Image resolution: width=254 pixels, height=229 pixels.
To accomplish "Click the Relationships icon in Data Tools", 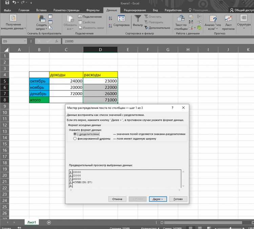I will [x=199, y=22].
